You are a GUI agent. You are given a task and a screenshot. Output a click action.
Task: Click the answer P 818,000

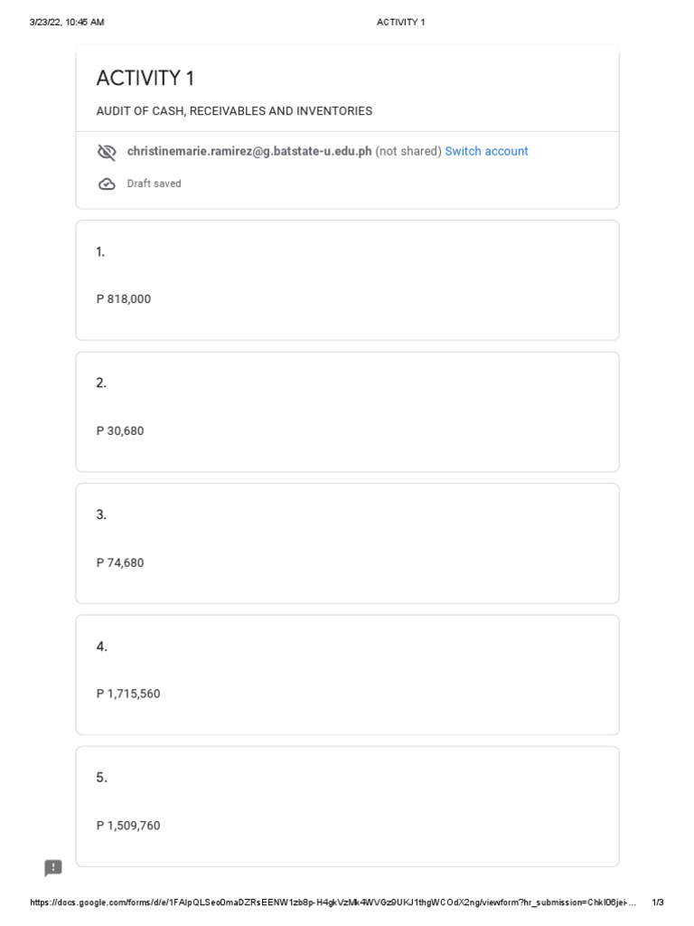(124, 299)
